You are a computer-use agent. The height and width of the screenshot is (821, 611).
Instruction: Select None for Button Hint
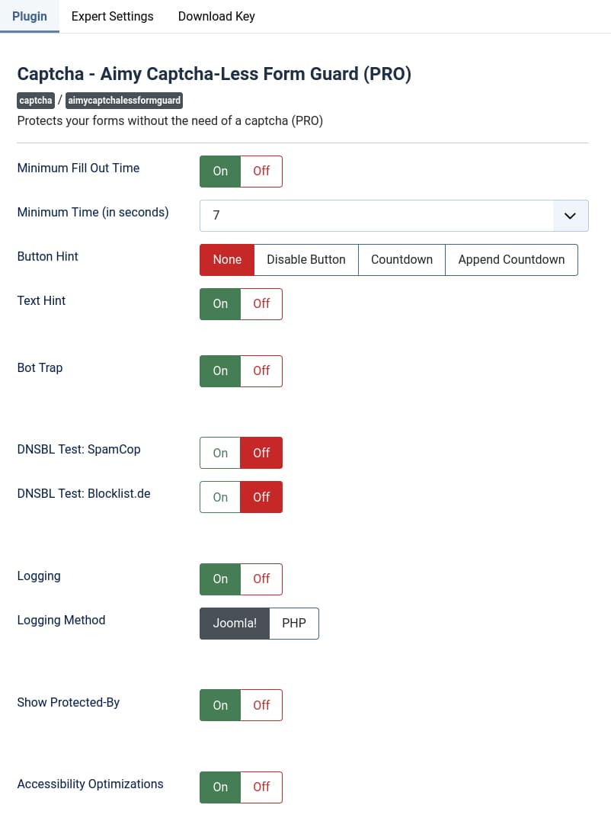(227, 260)
